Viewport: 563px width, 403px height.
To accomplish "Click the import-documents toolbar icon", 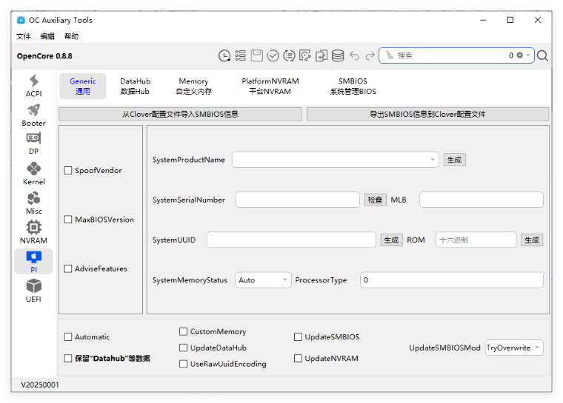I will tap(322, 56).
